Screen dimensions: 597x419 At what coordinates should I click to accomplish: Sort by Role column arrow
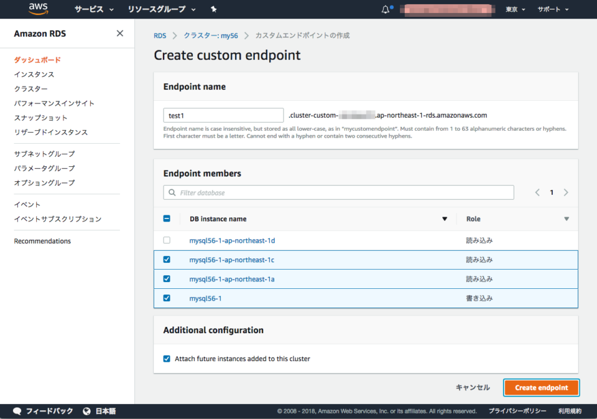pyautogui.click(x=567, y=219)
